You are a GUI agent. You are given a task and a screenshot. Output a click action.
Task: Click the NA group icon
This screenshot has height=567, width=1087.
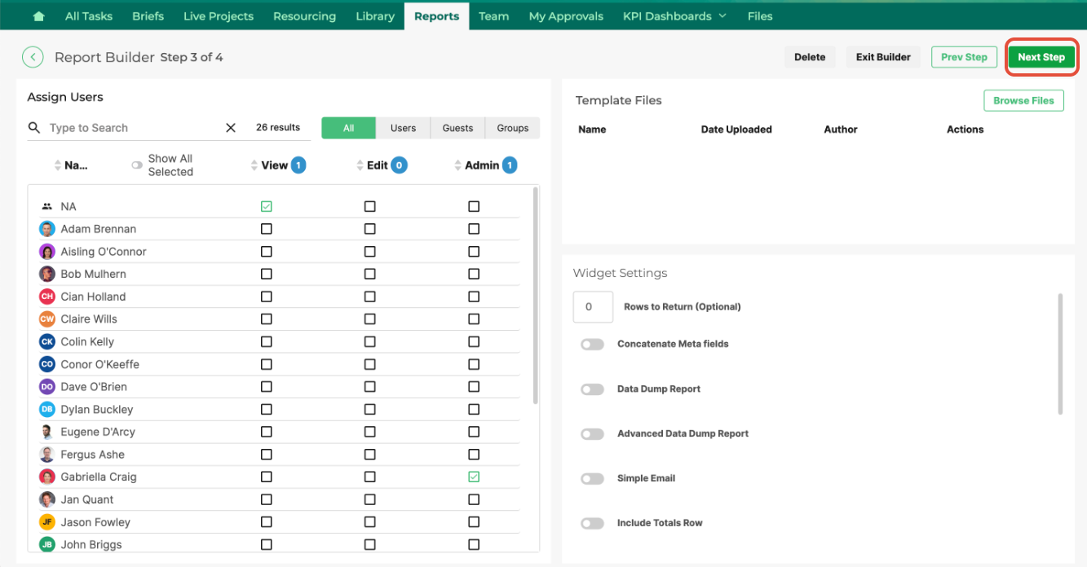tap(47, 207)
